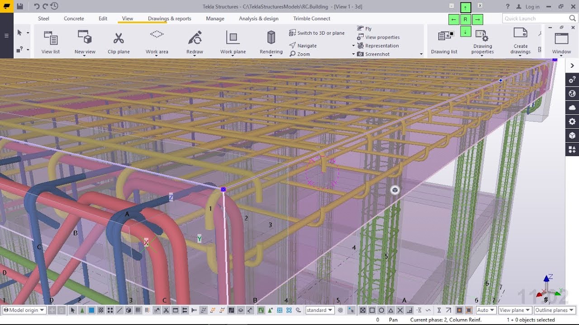Toggle snap to midpoints triangle switch
This screenshot has width=579, height=325.
(391, 310)
